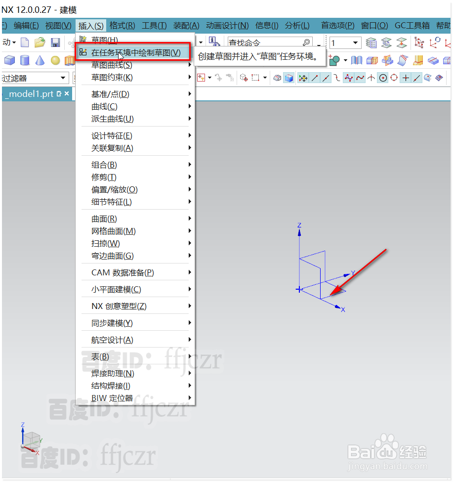This screenshot has width=453, height=482.
Task: Open 编辑(E) menu in menu bar
Action: [x=26, y=26]
